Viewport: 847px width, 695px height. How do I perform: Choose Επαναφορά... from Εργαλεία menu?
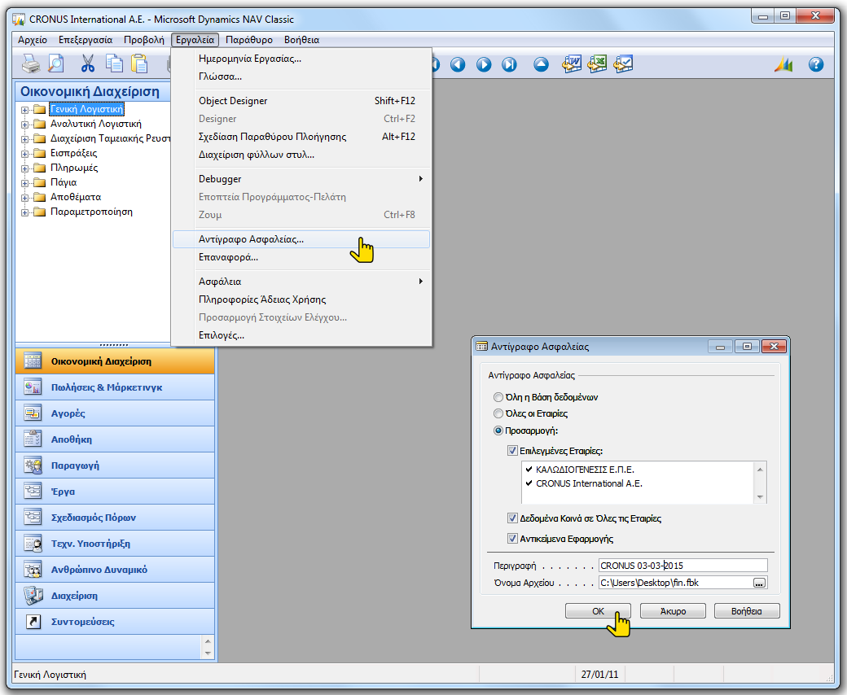click(301, 257)
